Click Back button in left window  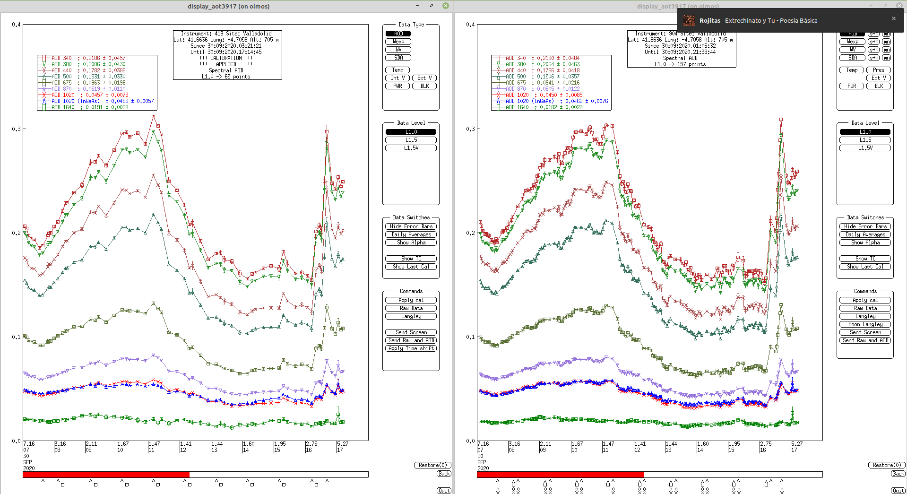[444, 474]
